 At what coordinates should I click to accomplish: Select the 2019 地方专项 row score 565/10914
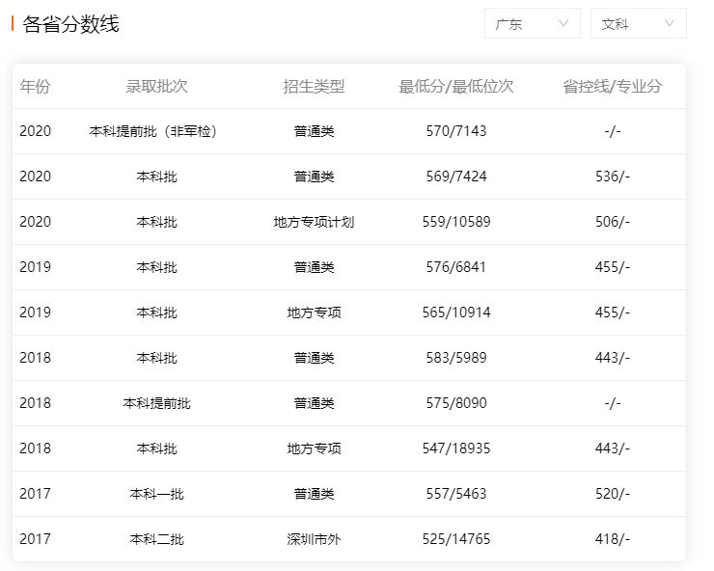(456, 313)
